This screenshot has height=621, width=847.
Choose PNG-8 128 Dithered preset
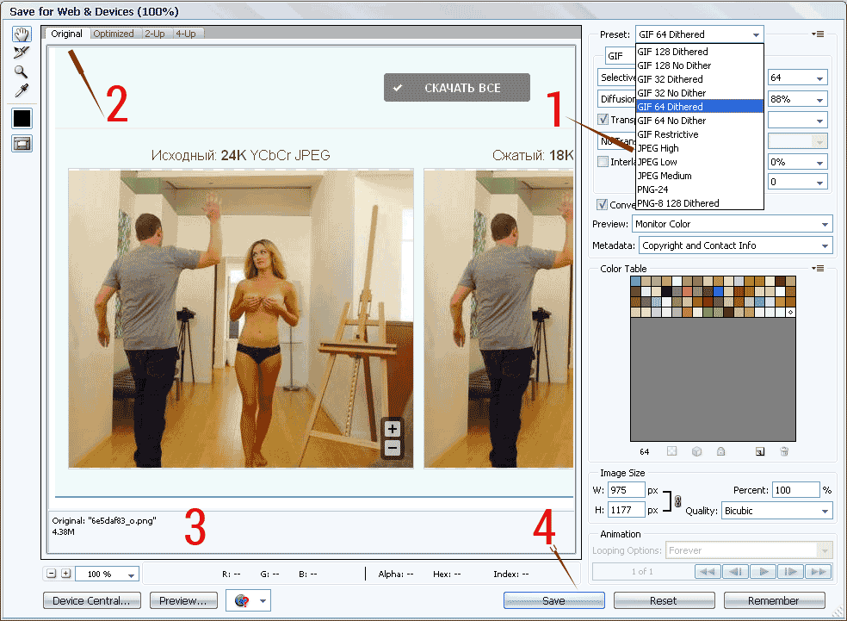pos(700,203)
